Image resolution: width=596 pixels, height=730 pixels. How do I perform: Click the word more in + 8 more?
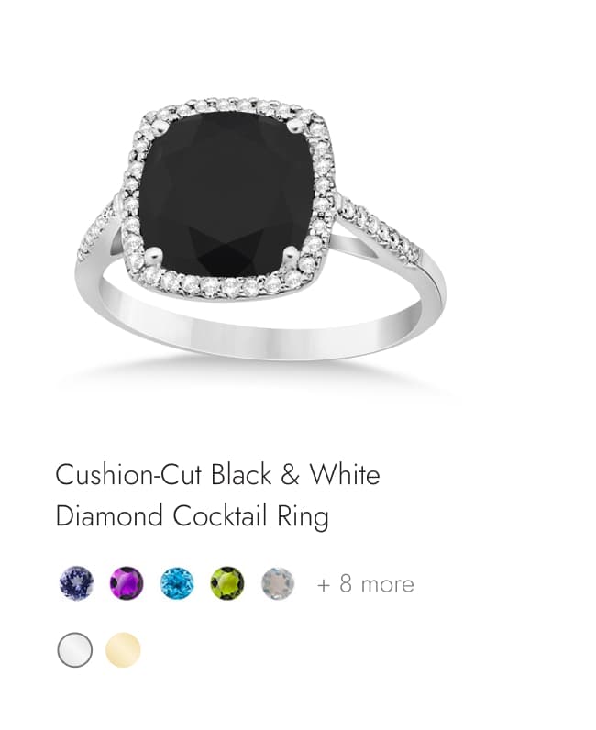(387, 585)
